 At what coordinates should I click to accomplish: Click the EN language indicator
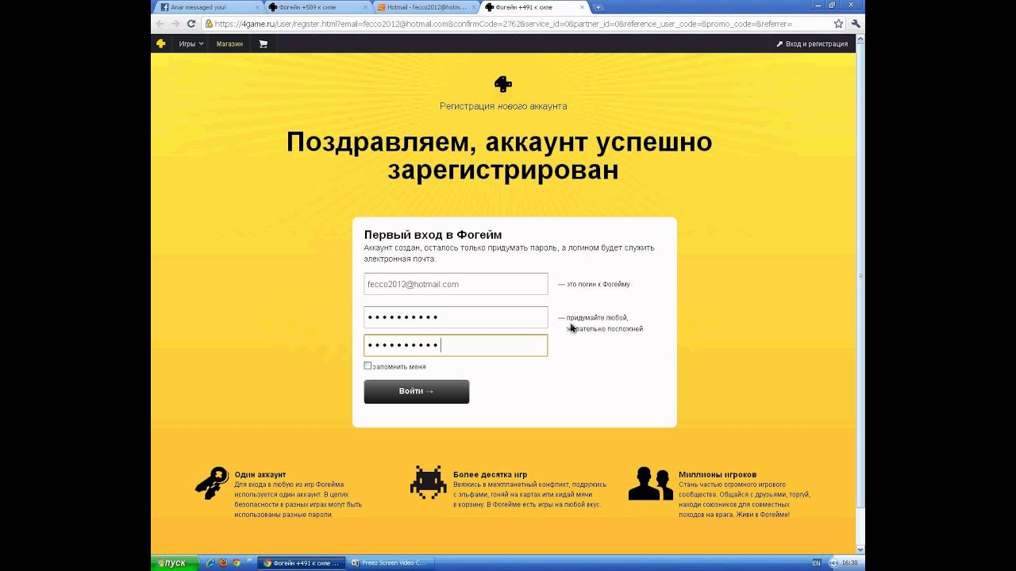[817, 562]
